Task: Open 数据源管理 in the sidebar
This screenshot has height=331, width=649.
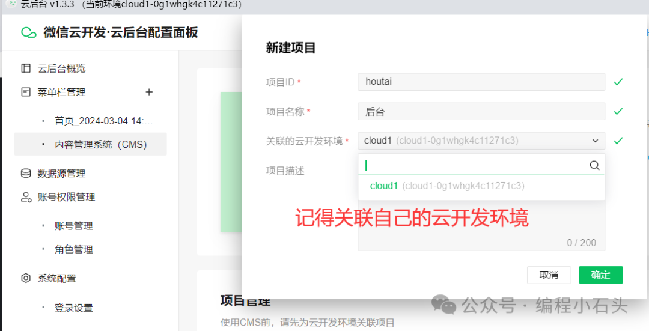Action: tap(62, 174)
